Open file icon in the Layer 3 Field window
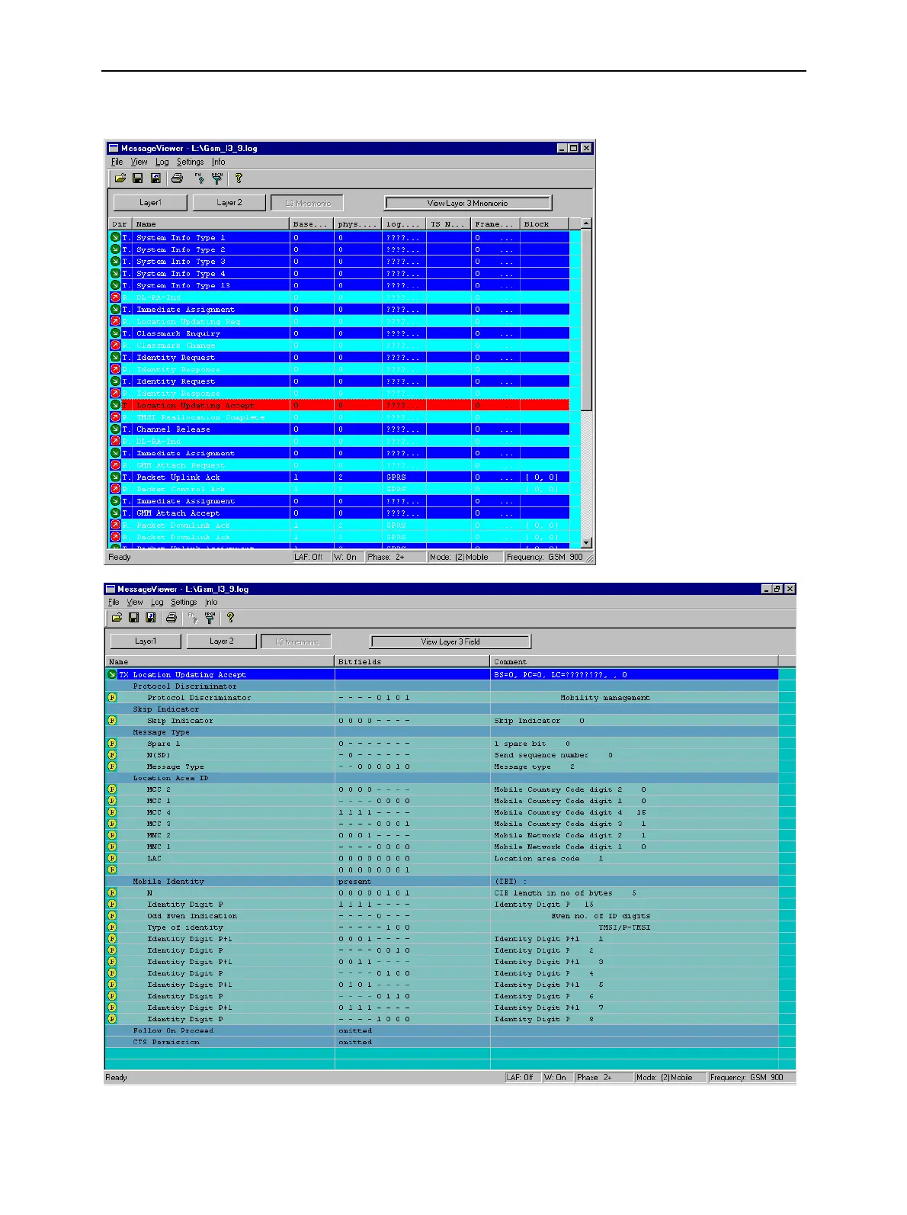Viewport: 907px width, 1215px height. tap(117, 618)
